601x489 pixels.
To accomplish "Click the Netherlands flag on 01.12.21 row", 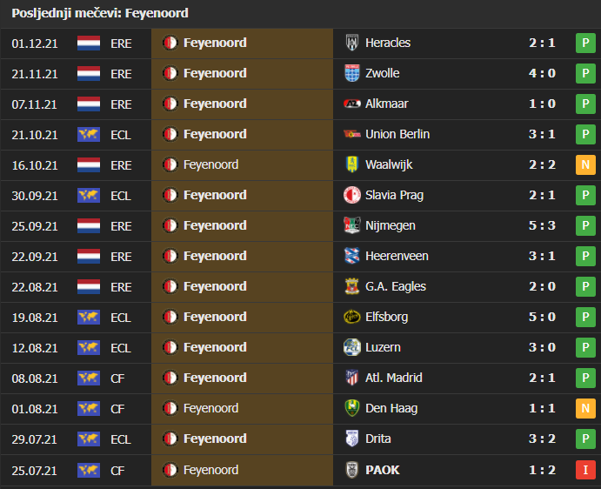I will click(x=89, y=43).
